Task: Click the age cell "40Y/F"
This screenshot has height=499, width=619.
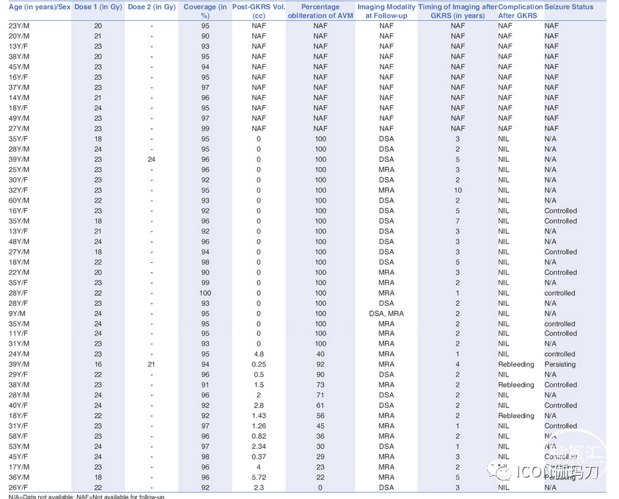Action: coord(19,405)
